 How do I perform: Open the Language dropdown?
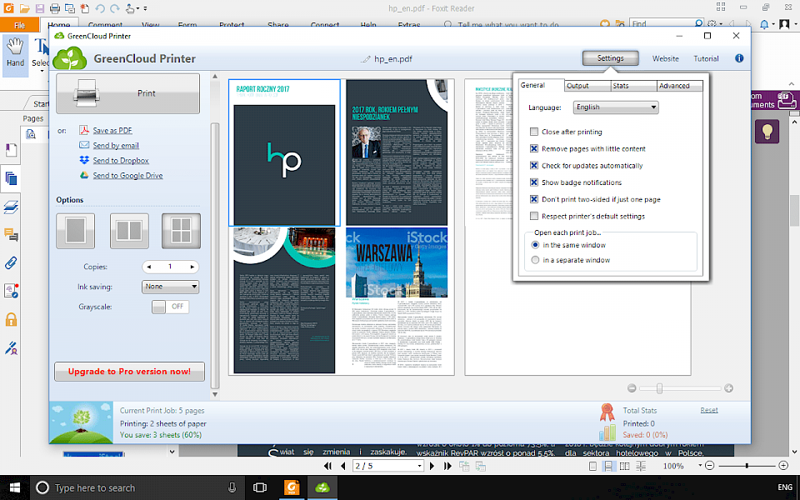pos(616,107)
